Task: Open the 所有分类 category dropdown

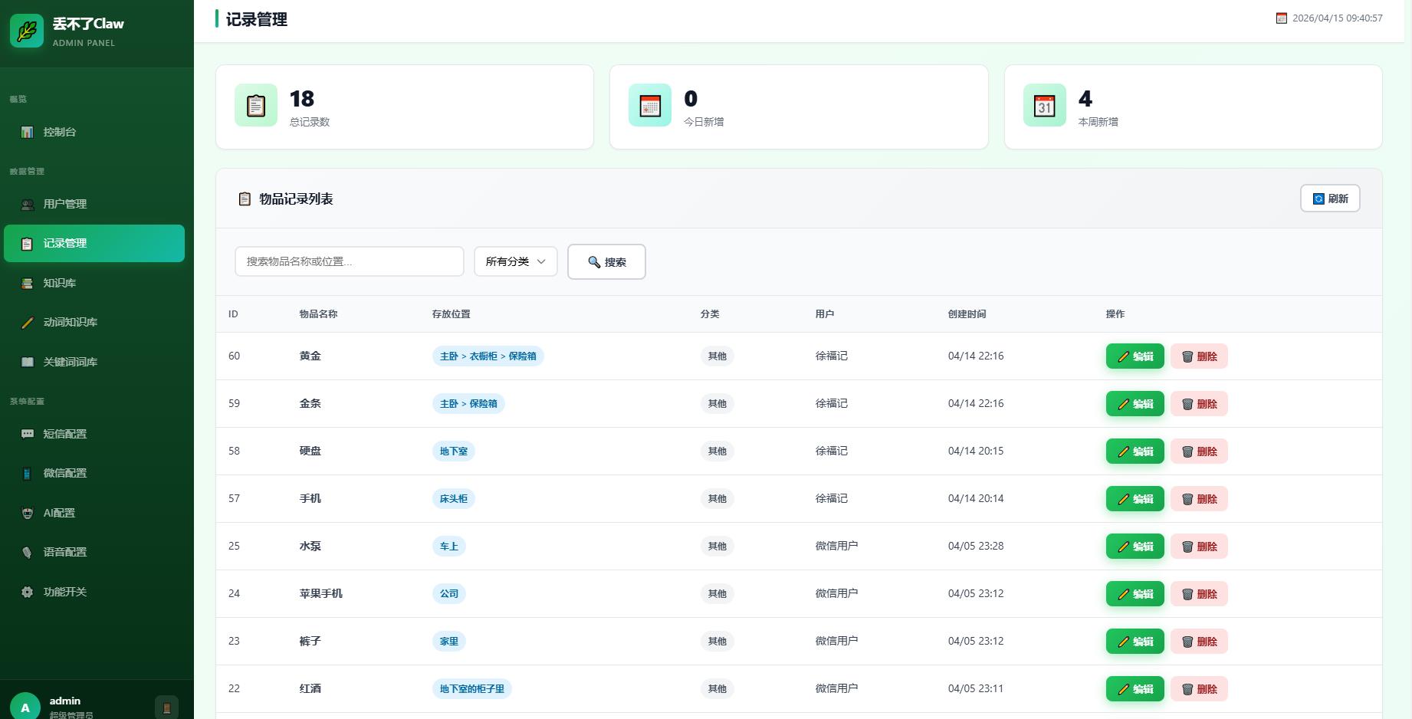Action: click(515, 261)
